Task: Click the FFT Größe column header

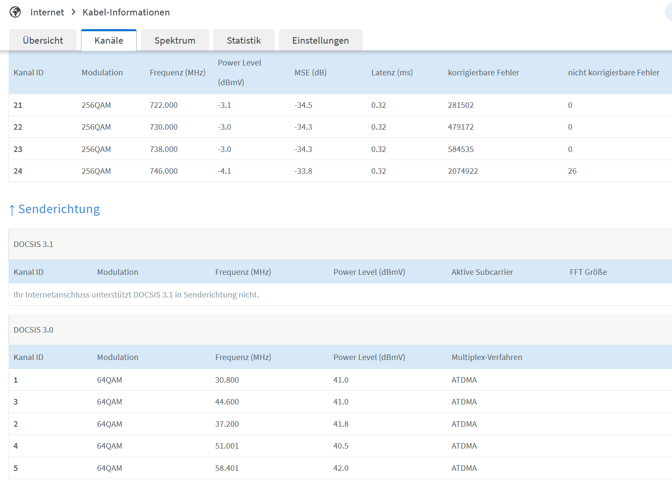Action: pos(588,272)
